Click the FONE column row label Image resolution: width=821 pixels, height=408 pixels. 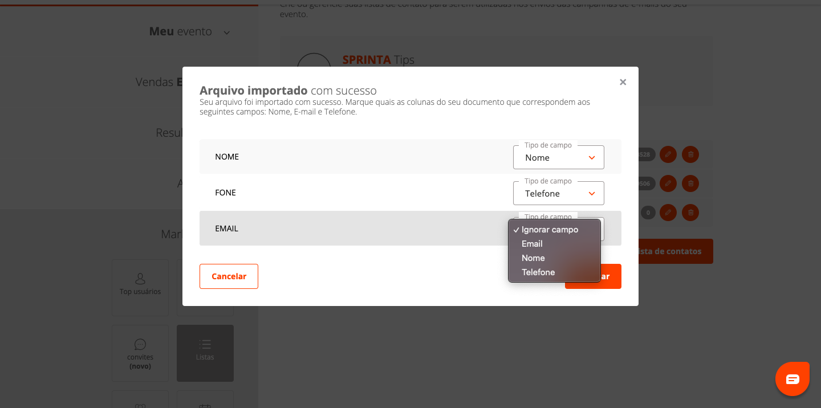click(x=225, y=193)
